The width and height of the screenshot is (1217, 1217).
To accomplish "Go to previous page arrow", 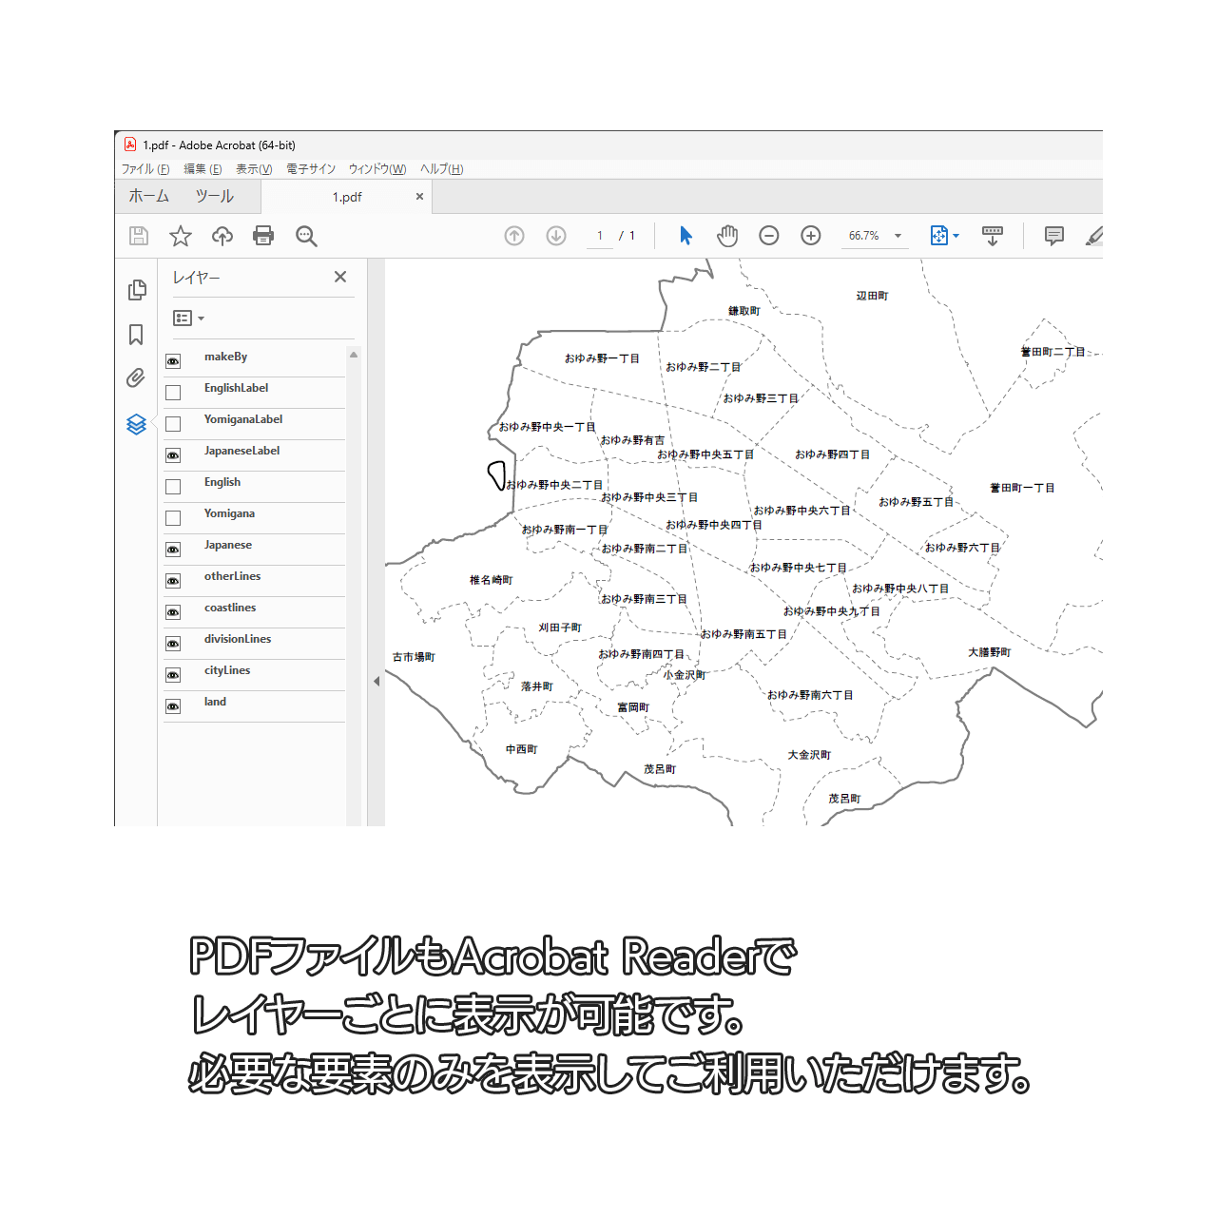I will coord(514,236).
